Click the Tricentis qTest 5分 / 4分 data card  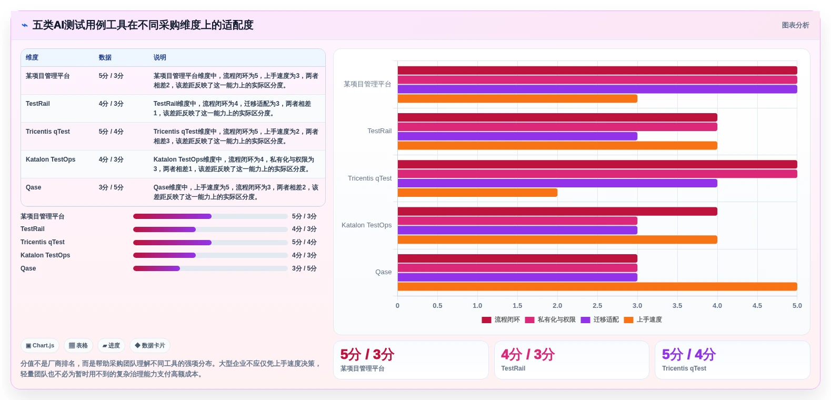click(733, 360)
